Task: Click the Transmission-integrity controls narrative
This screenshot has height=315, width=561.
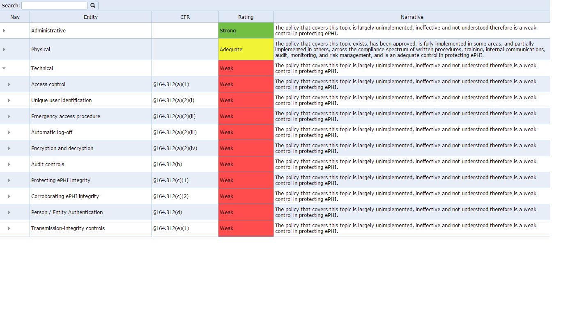Action: coord(406,228)
